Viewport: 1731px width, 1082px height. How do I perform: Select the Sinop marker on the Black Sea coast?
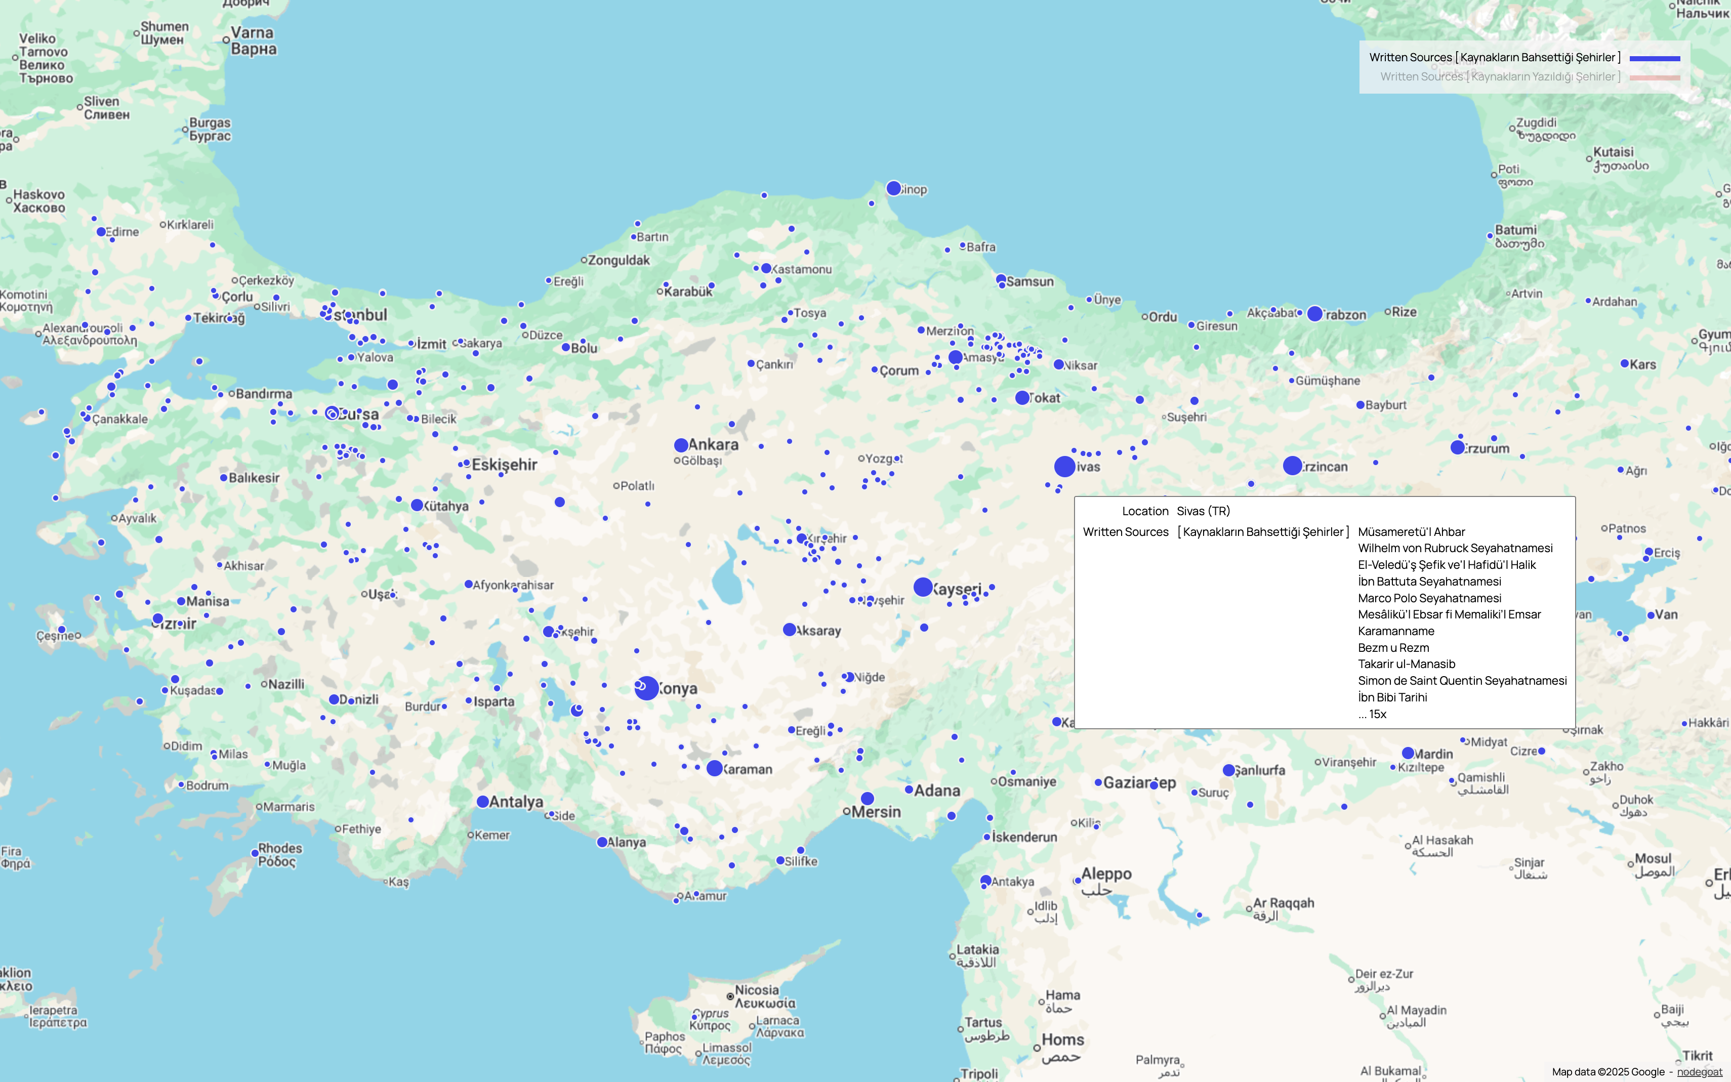[x=893, y=187]
